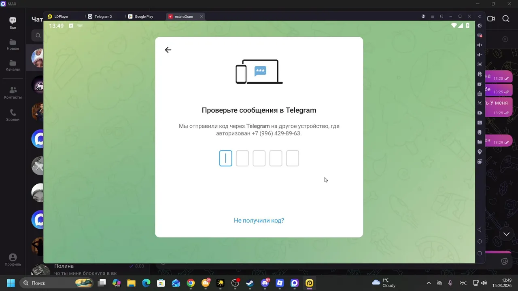518x291 pixels.
Task: Start video call in MAX chat header
Action: click(491, 19)
